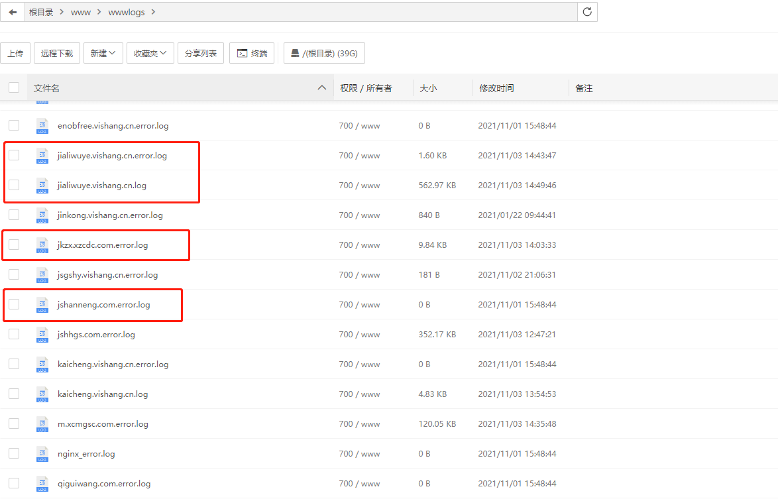Viewport: 778px width, 501px height.
Task: Click the sort arrow on 文件名 column
Action: point(322,87)
